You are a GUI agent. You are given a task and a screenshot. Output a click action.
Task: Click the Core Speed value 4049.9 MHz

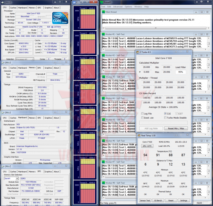click(x=24, y=43)
